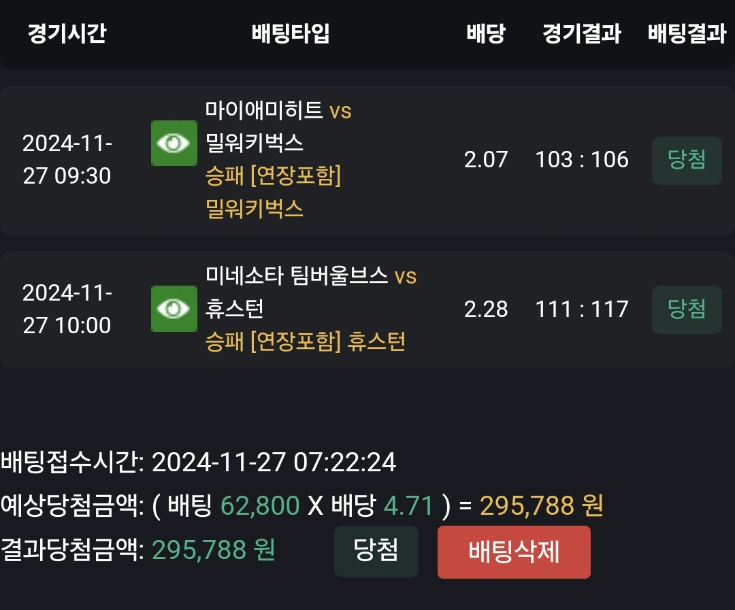This screenshot has width=735, height=610.
Task: Click the eye icon for the 마이애미히트 match
Action: 174,143
